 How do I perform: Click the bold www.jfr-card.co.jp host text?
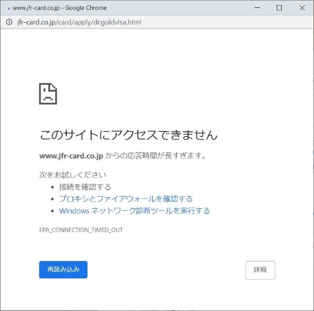tap(71, 156)
